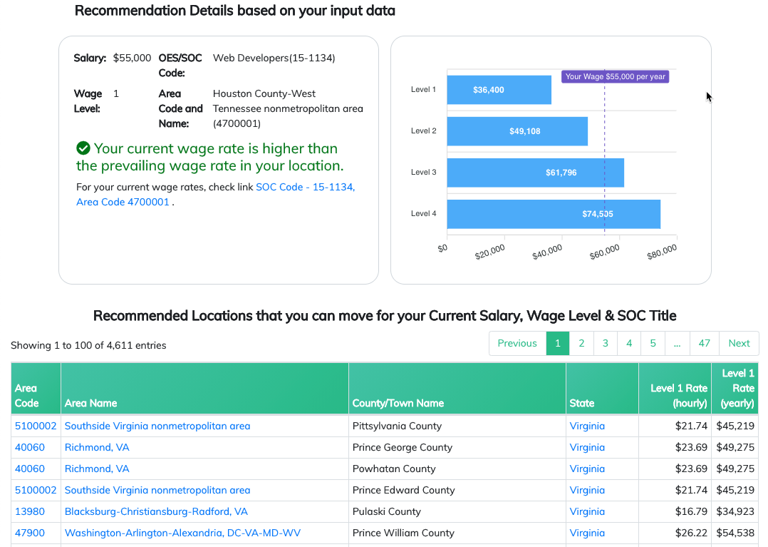Open Washington-Arlington-Alexandria, DC-VA-MD-WV link

pos(182,533)
